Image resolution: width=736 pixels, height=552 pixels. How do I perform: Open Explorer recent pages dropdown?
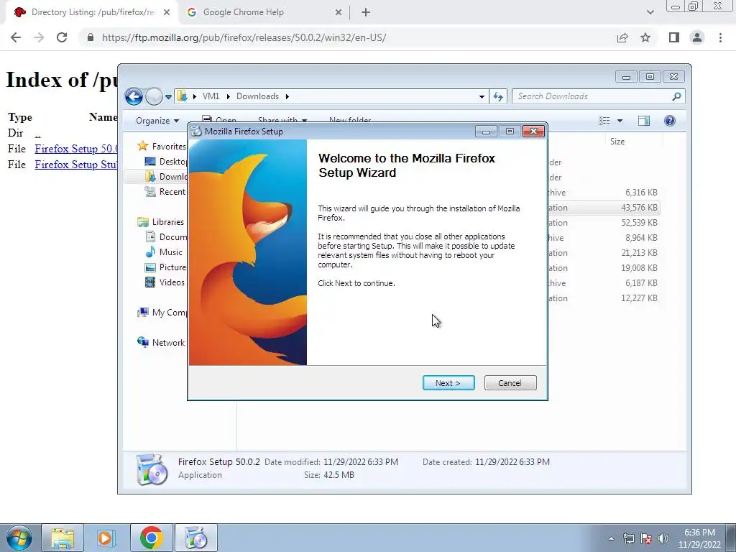coord(168,97)
